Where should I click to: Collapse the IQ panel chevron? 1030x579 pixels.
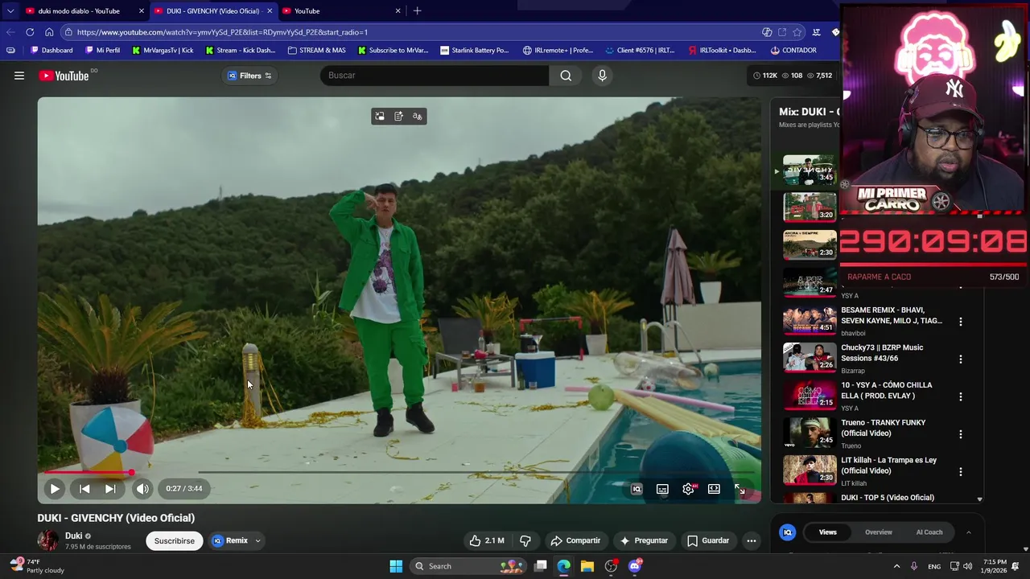click(x=969, y=532)
